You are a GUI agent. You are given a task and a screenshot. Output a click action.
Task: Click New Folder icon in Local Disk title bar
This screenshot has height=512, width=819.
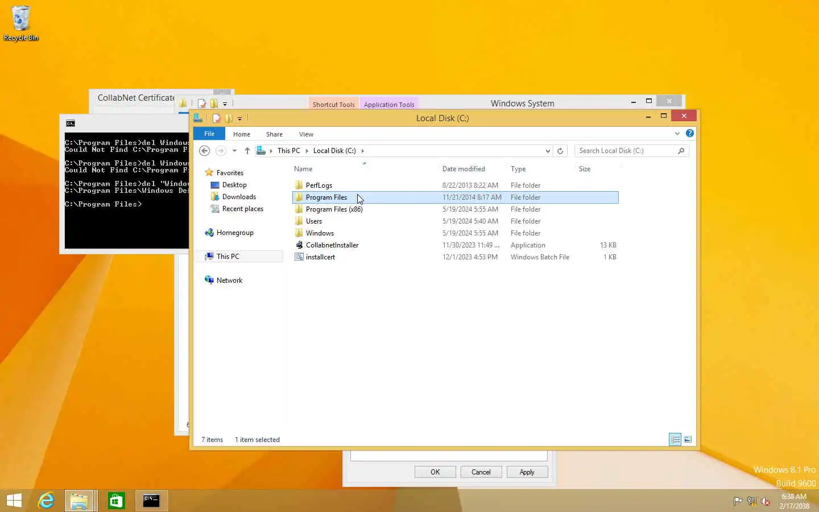(229, 118)
